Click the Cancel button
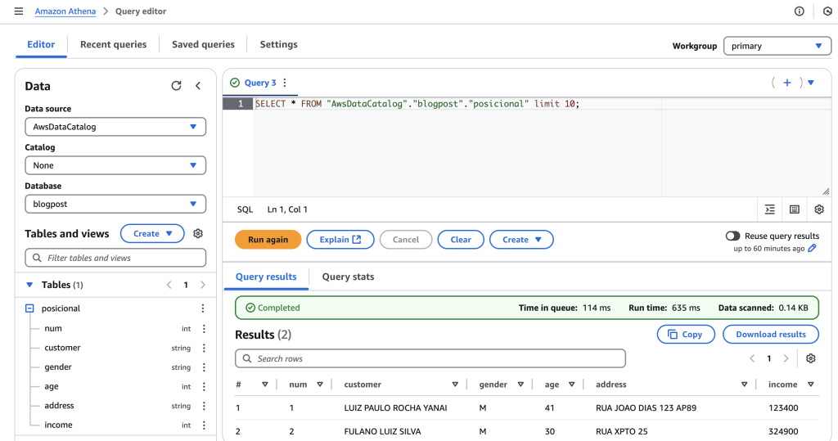 coord(406,240)
